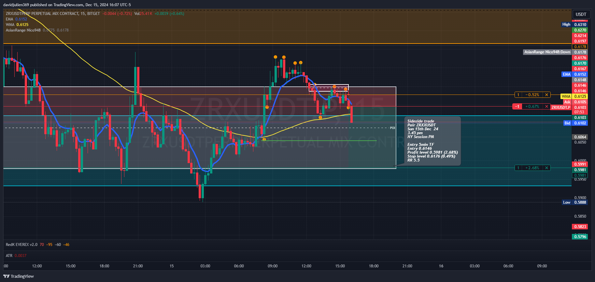Click the red 0.6197 price label
The image size is (595, 282).
[x=580, y=41]
